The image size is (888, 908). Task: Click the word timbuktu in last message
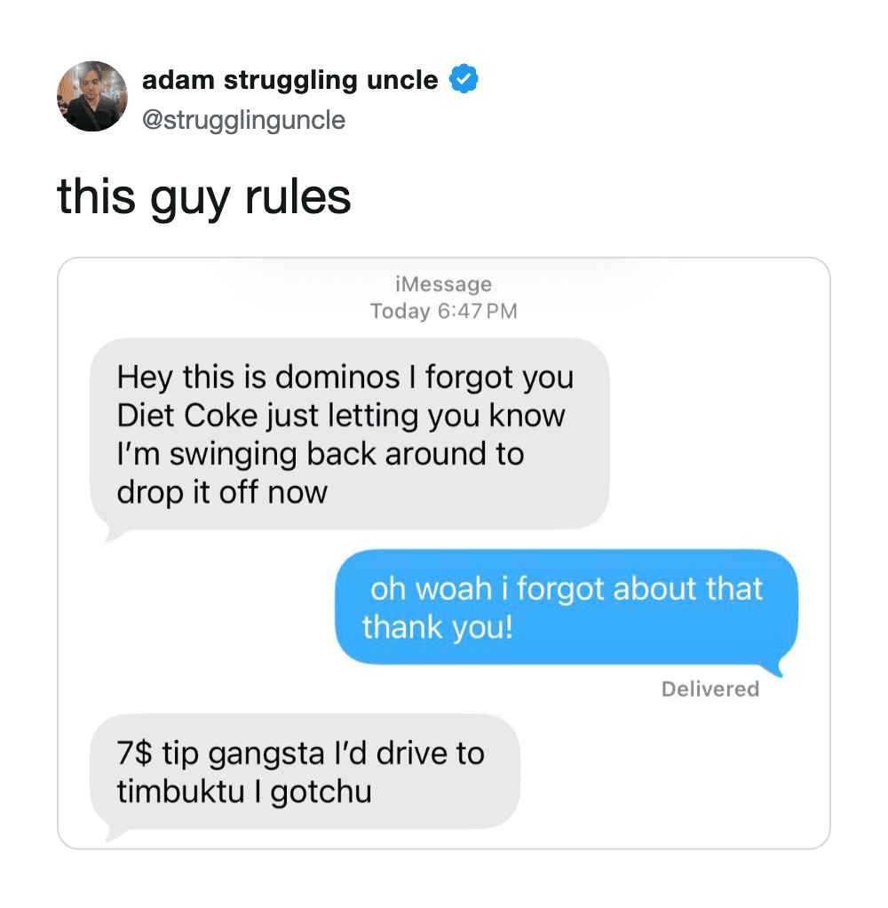point(180,792)
